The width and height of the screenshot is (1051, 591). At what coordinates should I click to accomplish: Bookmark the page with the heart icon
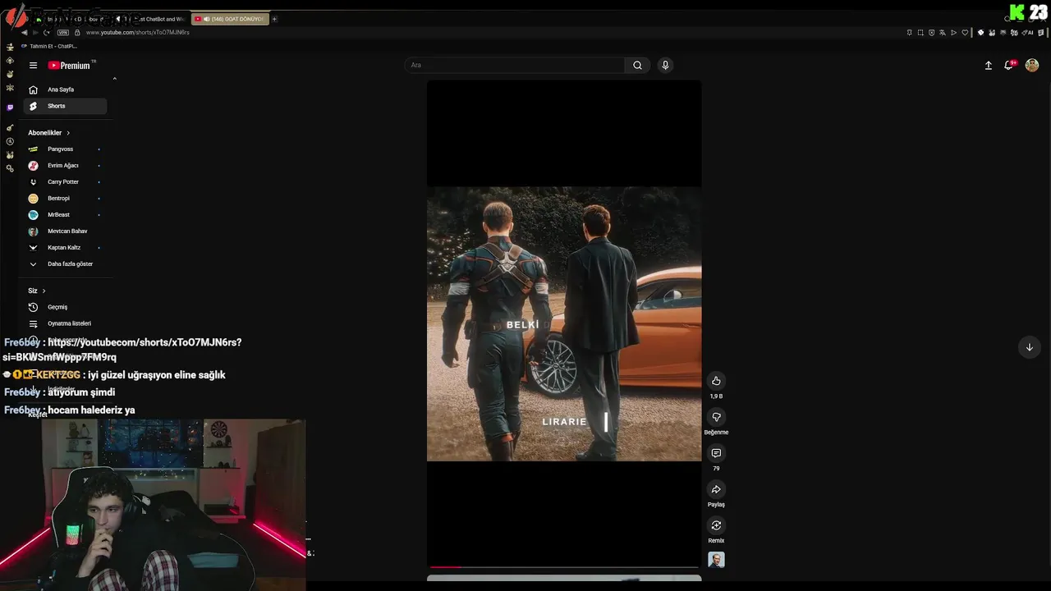[965, 33]
